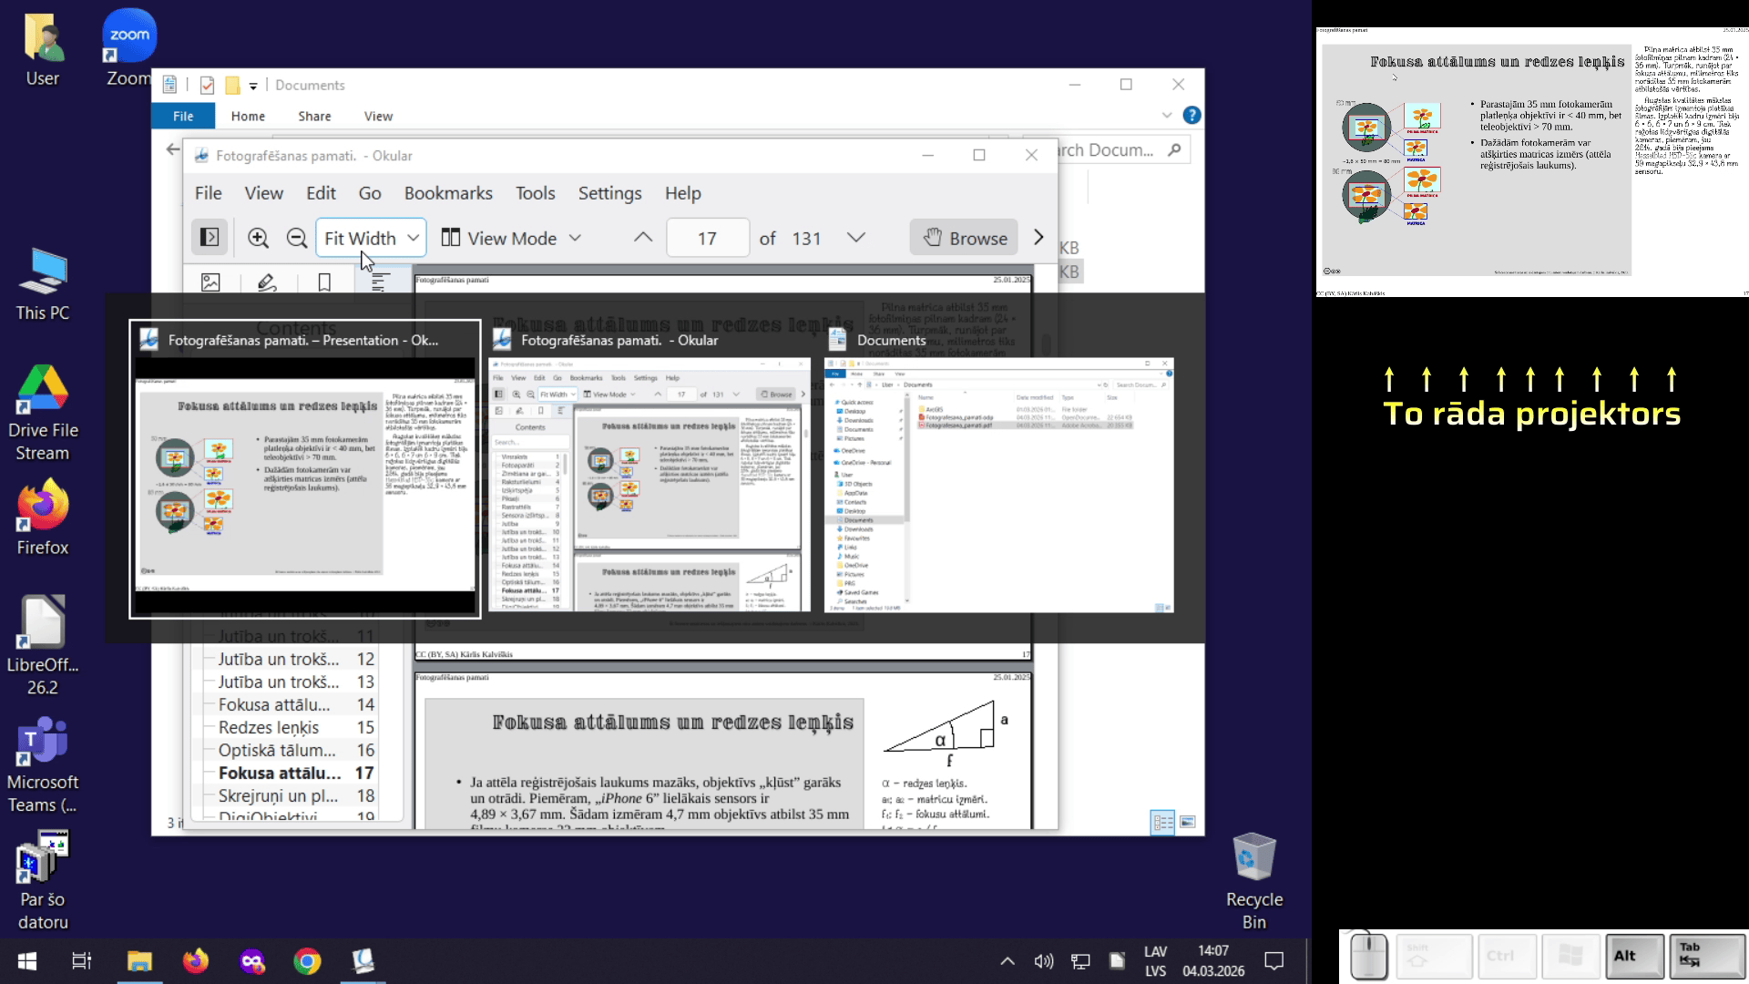Click the Firefox icon in taskbar
Image resolution: width=1749 pixels, height=984 pixels.
point(196,961)
